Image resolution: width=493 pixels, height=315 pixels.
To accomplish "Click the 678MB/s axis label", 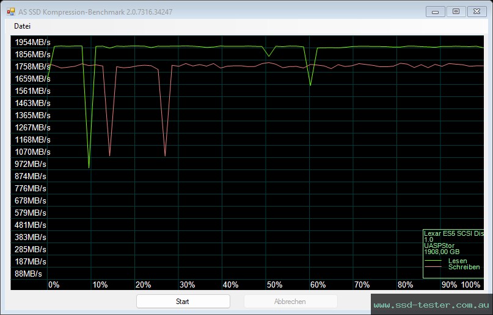I will point(30,201).
